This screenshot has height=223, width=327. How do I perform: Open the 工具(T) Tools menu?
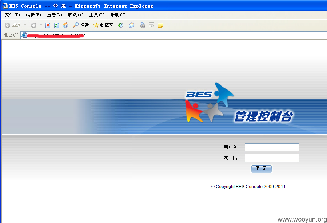pyautogui.click(x=97, y=15)
